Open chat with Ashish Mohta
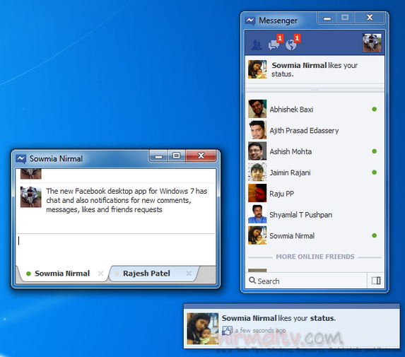The width and height of the screenshot is (405, 357). point(315,151)
